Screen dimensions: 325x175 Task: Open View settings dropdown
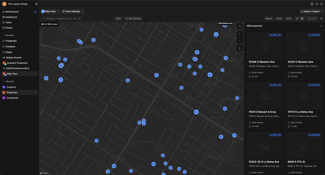point(73,11)
